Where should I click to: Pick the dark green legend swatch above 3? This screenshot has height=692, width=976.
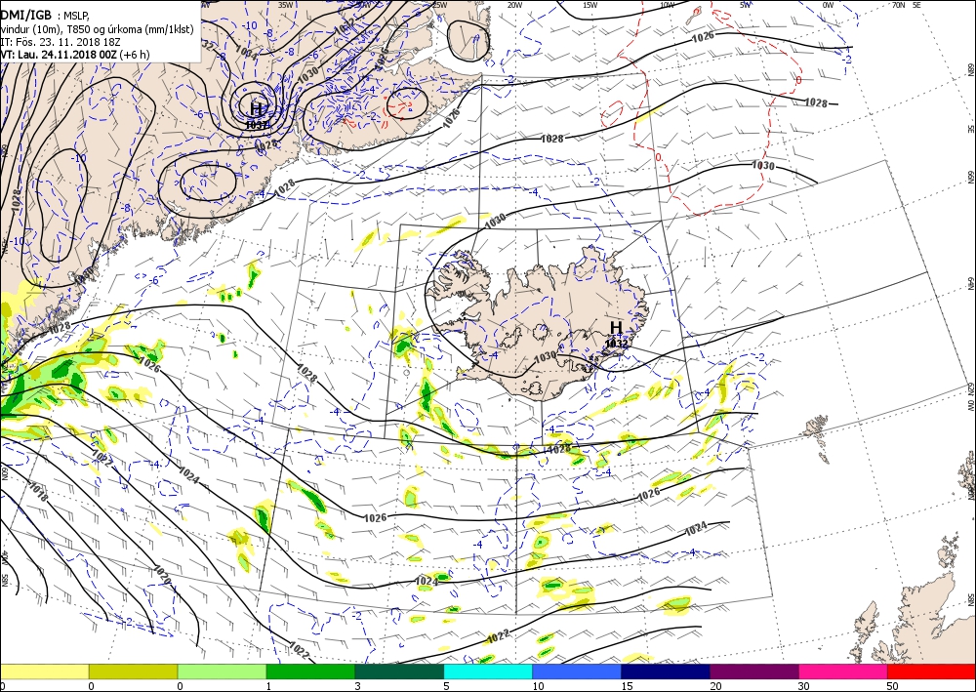(399, 672)
